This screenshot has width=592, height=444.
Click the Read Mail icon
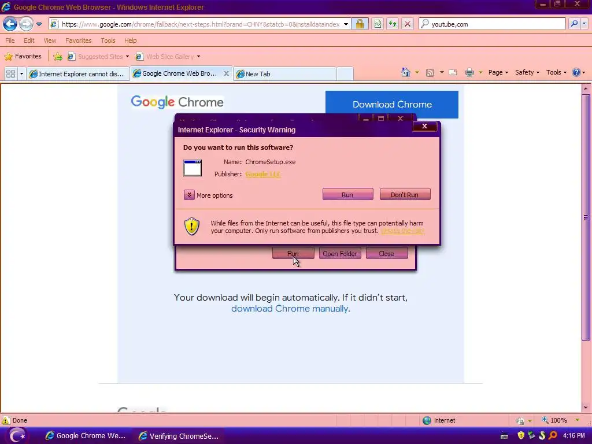tap(453, 72)
